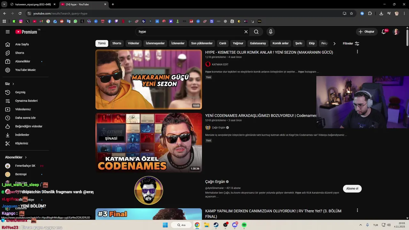Screen dimensions: 409x230
Task: Select the İzlenenler filter chip
Action: [x=178, y=43]
